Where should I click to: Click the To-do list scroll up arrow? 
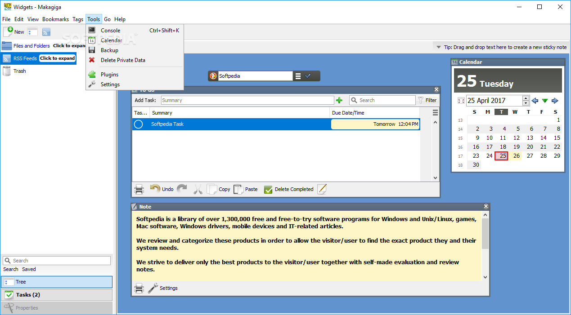point(435,122)
